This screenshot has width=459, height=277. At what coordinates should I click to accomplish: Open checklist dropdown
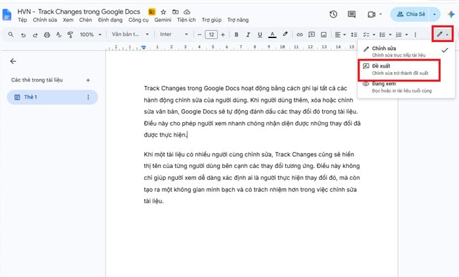point(369,35)
